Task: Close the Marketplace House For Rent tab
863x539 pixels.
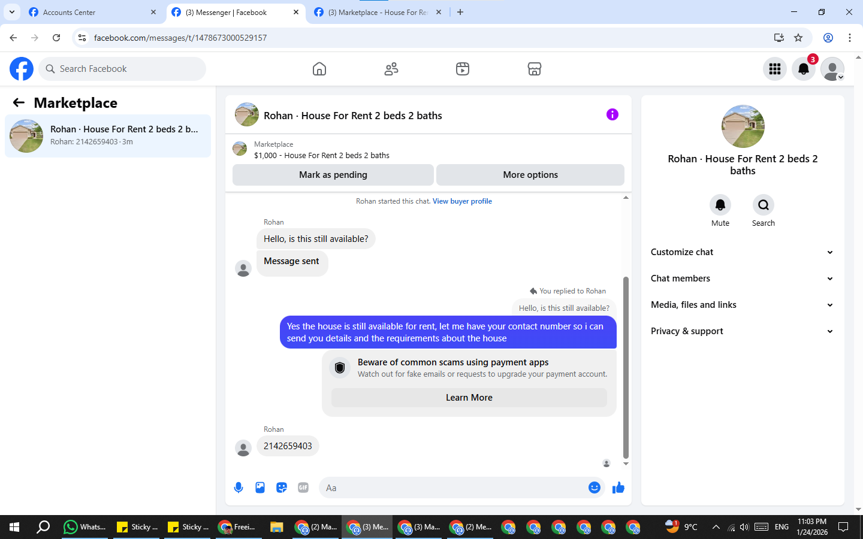Action: click(439, 12)
